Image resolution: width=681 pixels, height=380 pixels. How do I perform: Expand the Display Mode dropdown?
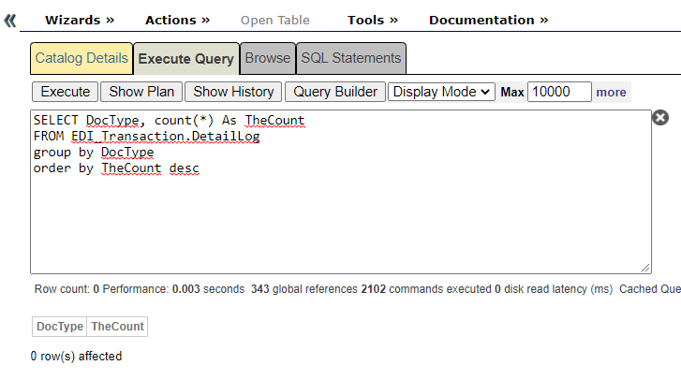[x=441, y=92]
